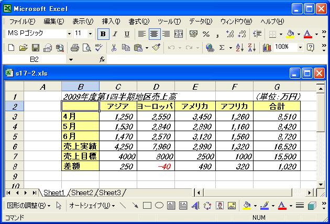The width and height of the screenshot is (330, 224).
Task: Increase decimal places
Action: coord(230,34)
